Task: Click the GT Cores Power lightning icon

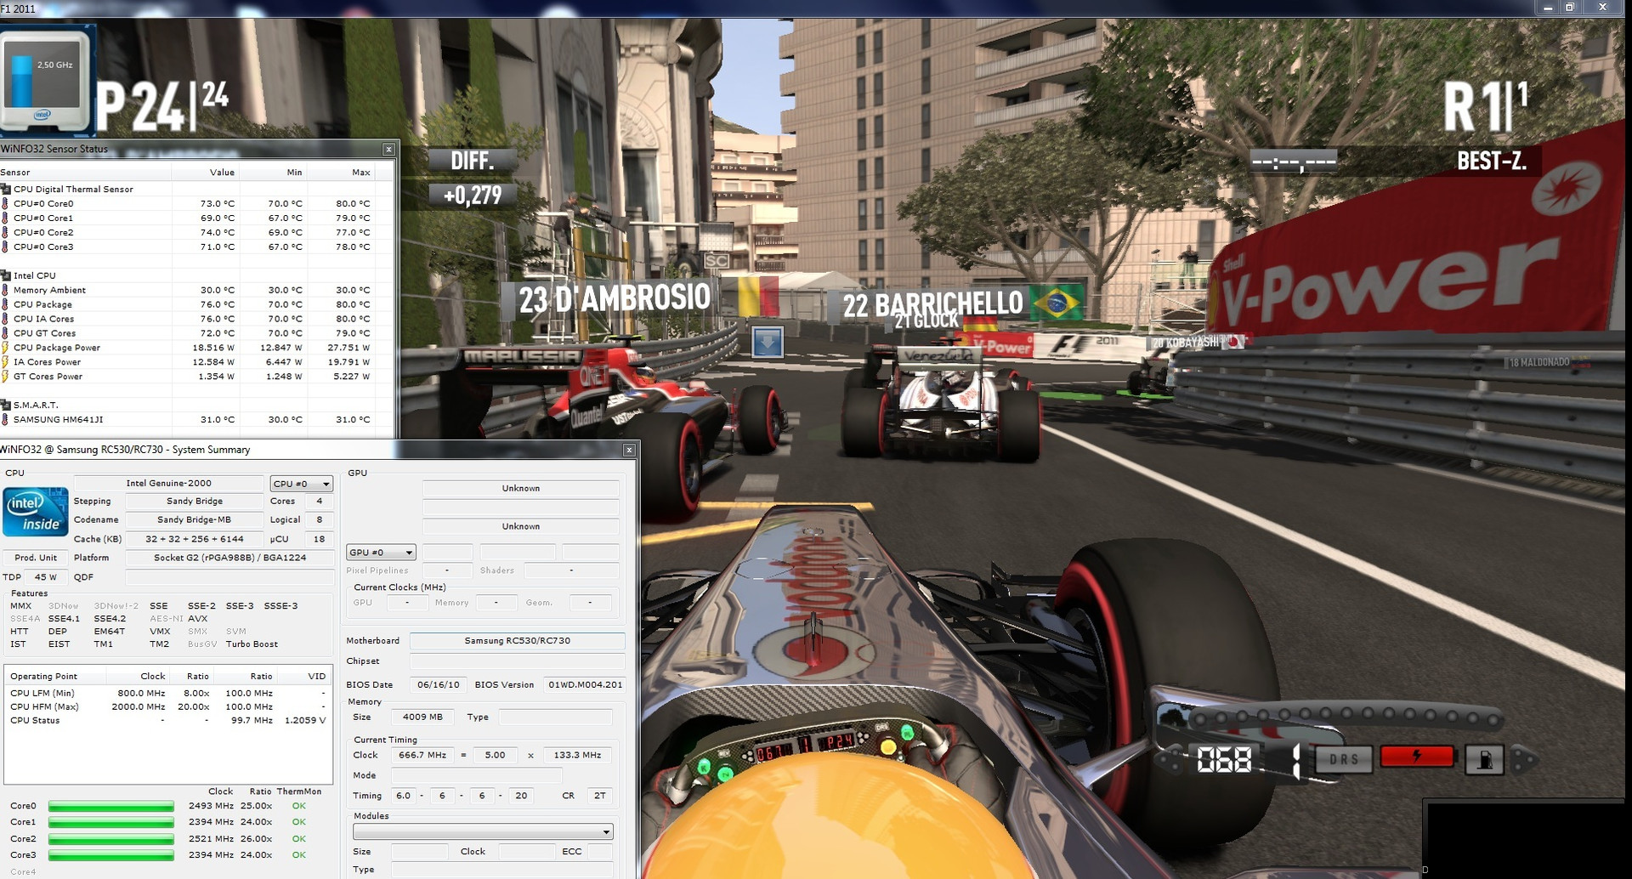Action: [5, 377]
